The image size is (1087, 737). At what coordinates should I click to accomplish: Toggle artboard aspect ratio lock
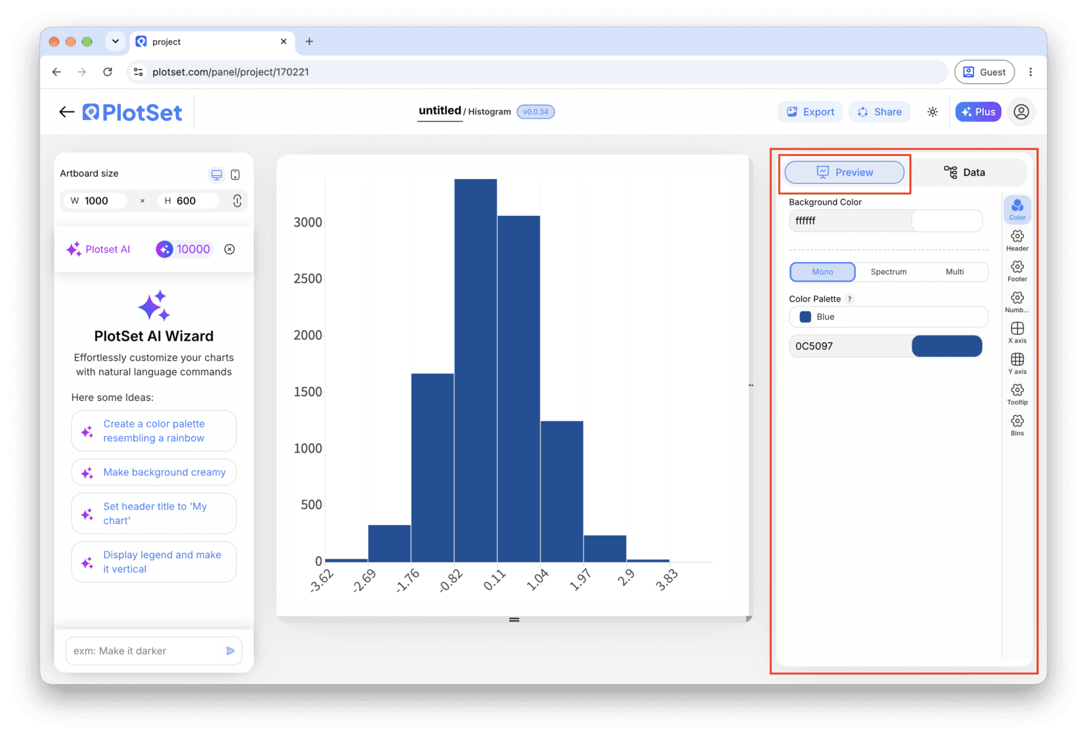click(237, 201)
